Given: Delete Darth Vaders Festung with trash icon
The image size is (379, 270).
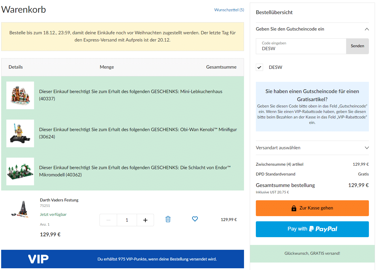Looking at the screenshot, I should 168,219.
